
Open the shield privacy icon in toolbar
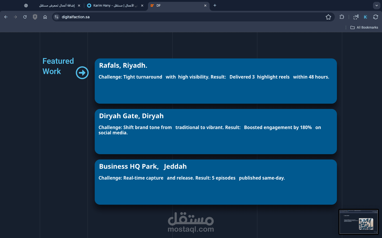coord(35,17)
